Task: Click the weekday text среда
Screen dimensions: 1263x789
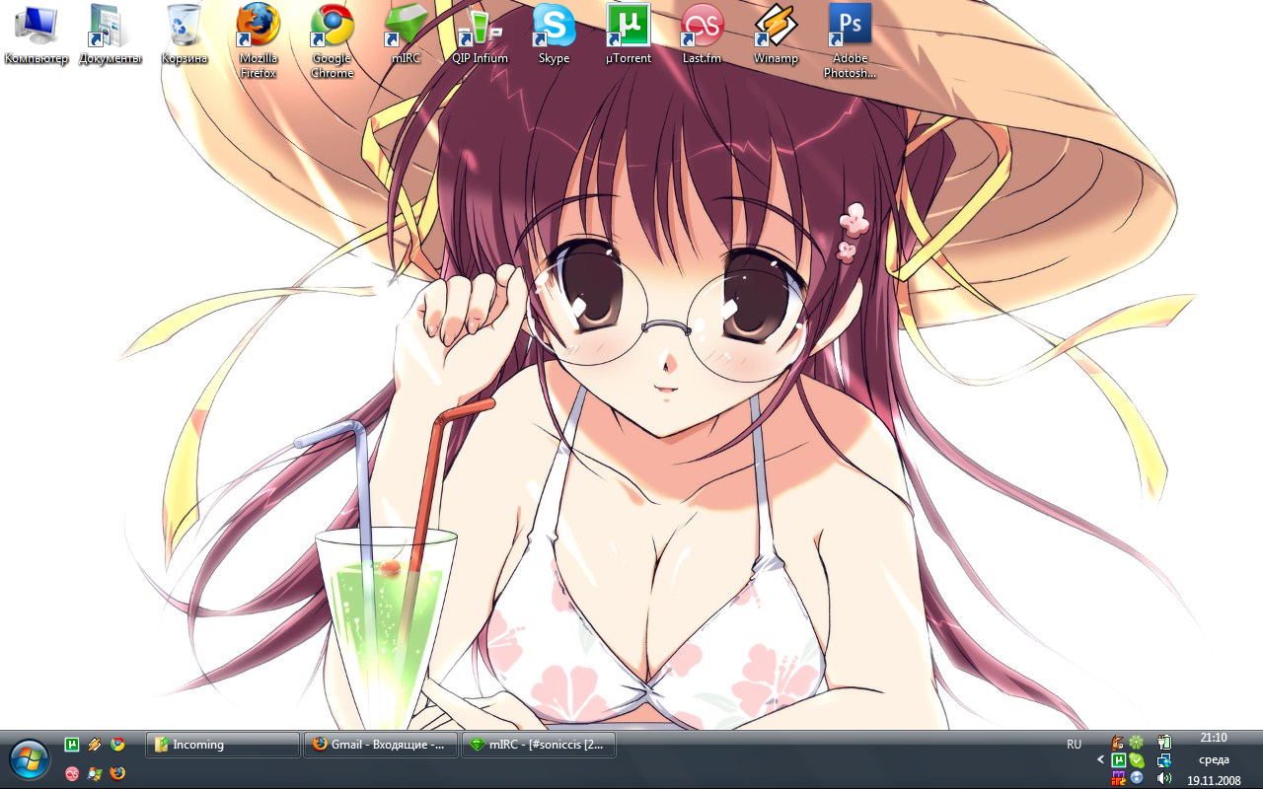Action: point(1214,759)
